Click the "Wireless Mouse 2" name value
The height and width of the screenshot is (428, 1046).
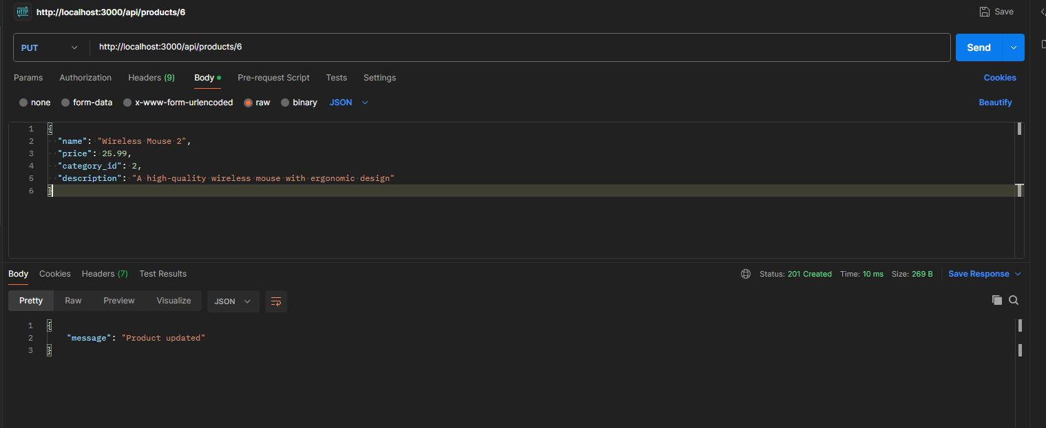click(143, 141)
